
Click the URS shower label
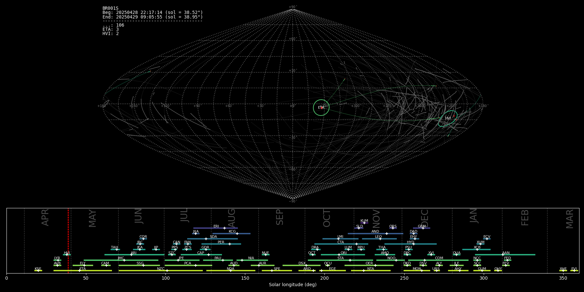(436, 269)
